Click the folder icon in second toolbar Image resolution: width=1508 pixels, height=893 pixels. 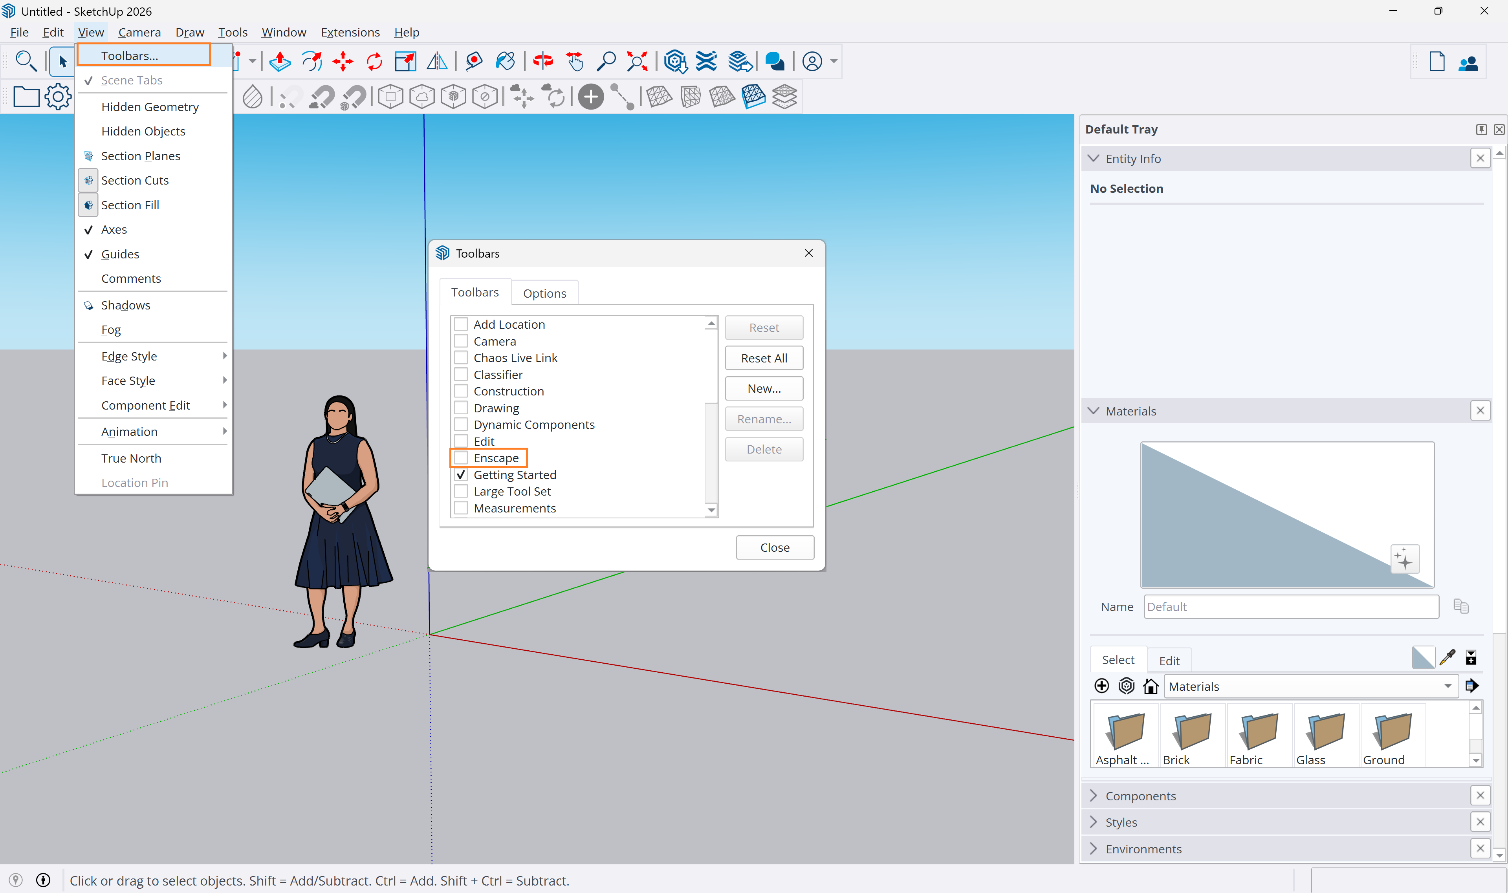pos(26,97)
